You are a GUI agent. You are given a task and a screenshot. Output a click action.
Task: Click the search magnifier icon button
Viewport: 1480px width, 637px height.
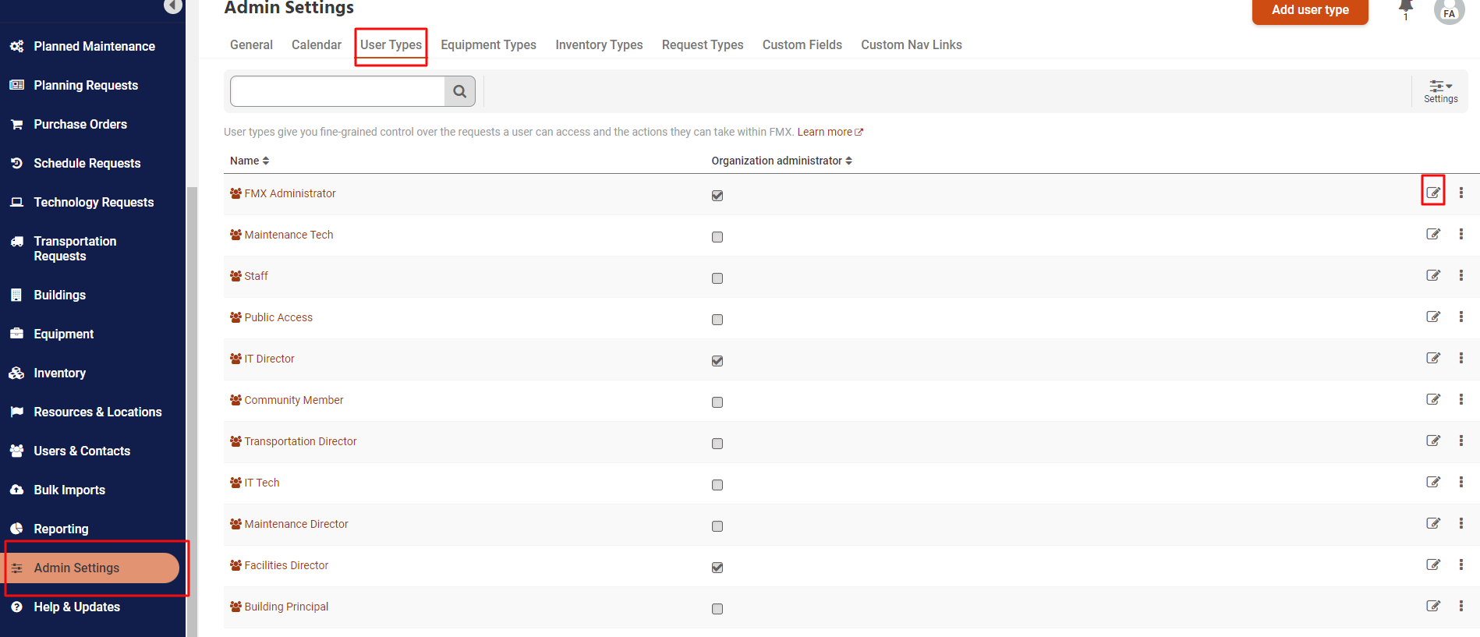point(459,91)
